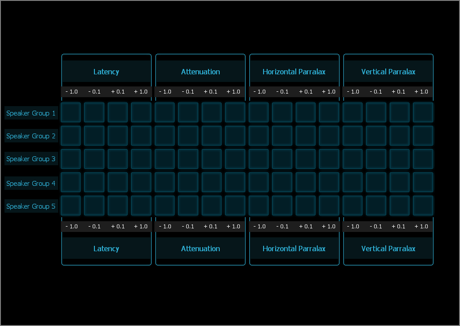Increase Speaker Group 2 vertical parallax by 0.1

point(400,136)
